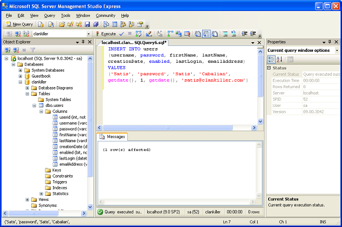Image resolution: width=342 pixels, height=227 pixels.
Task: Click the Property Pages icon in Properties
Action: click(x=290, y=59)
